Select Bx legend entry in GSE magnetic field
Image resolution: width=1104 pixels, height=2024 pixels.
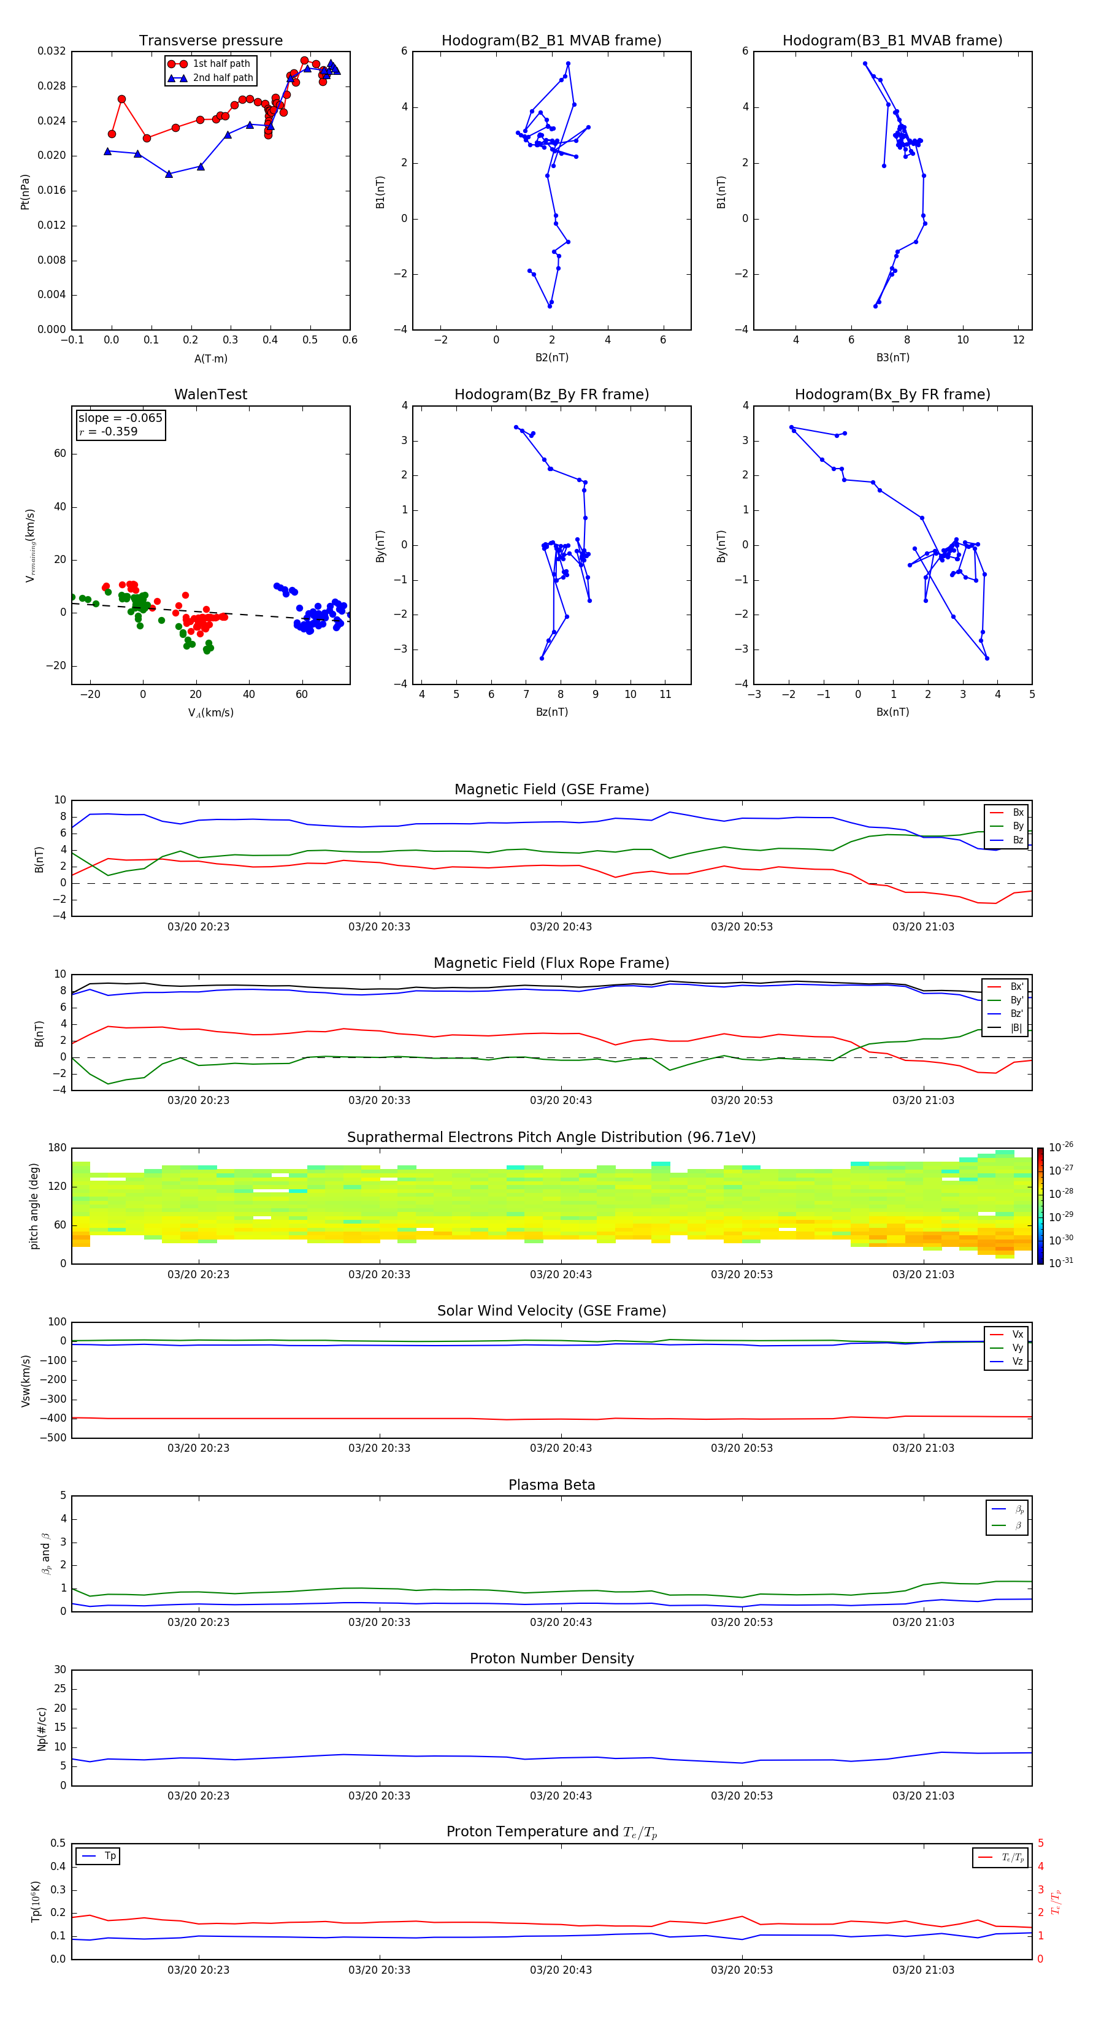click(1007, 813)
